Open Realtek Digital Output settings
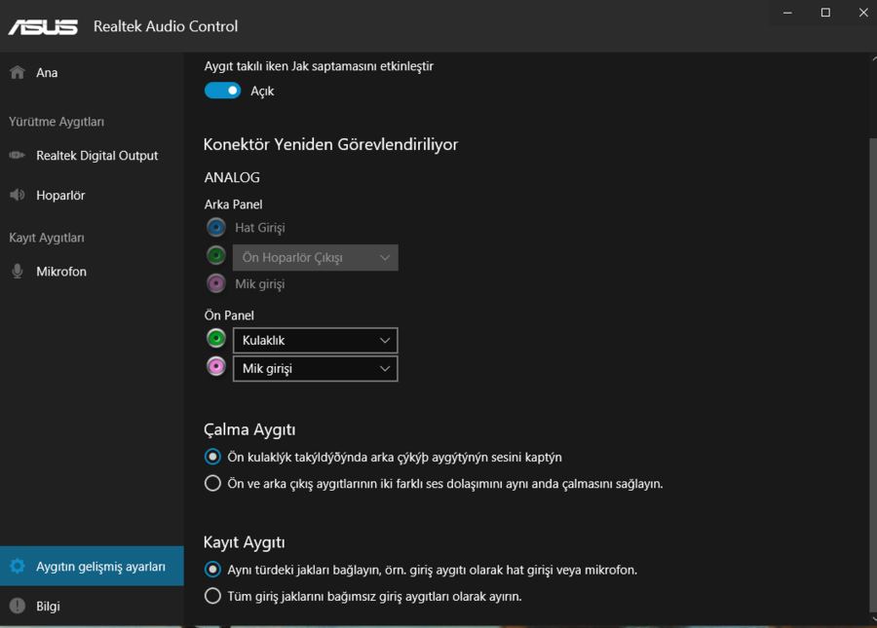This screenshot has height=628, width=877. click(x=96, y=156)
